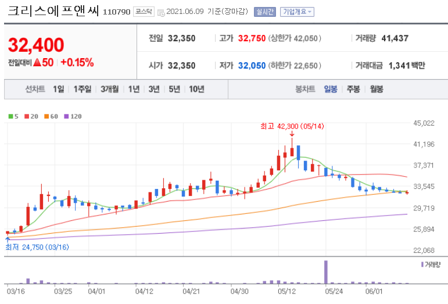Click the stock code 110790
Viewport: 448px width, 304px height.
pyautogui.click(x=116, y=12)
